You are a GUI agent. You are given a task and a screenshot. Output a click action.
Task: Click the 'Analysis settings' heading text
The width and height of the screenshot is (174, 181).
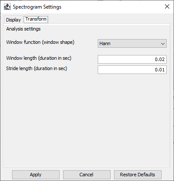point(23,29)
